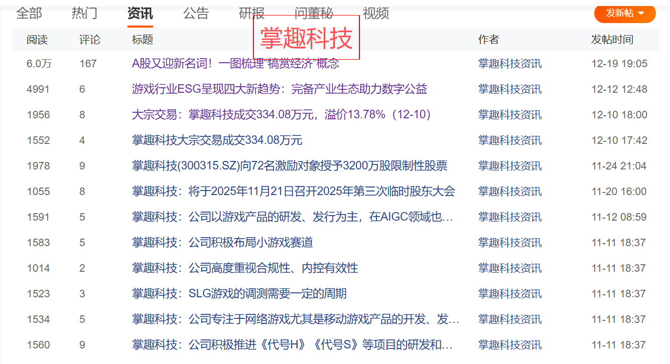Click the read count 4991
This screenshot has width=670, height=364.
pyautogui.click(x=38, y=89)
